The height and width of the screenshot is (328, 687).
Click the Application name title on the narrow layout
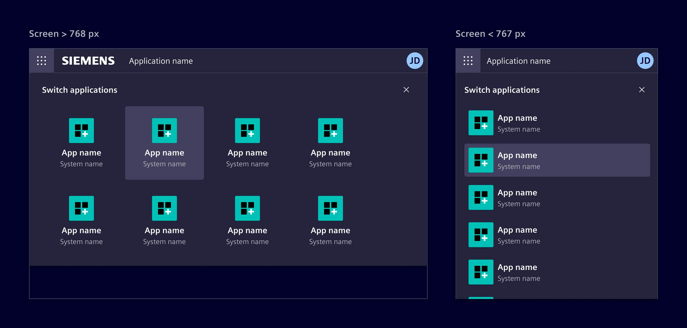coord(518,61)
